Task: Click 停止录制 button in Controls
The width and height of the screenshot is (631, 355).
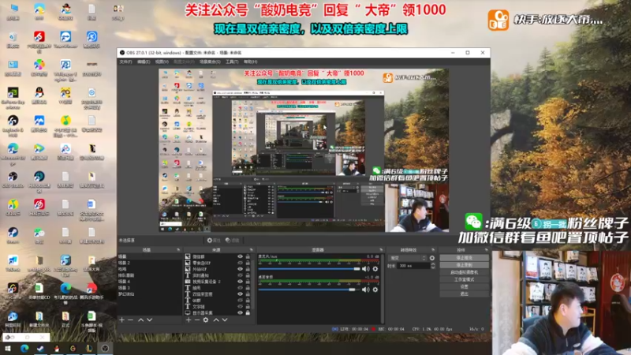Action: [x=464, y=265]
